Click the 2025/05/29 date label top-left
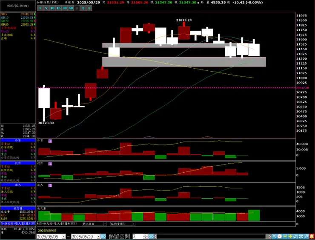315x240 pixels. click(18, 6)
